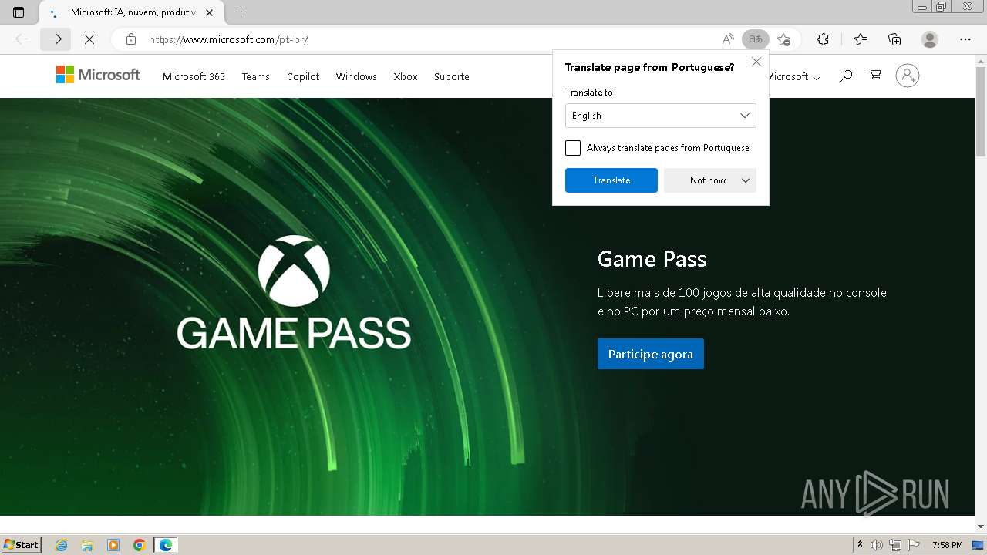
Task: Open Suporte nav item
Action: coord(452,76)
